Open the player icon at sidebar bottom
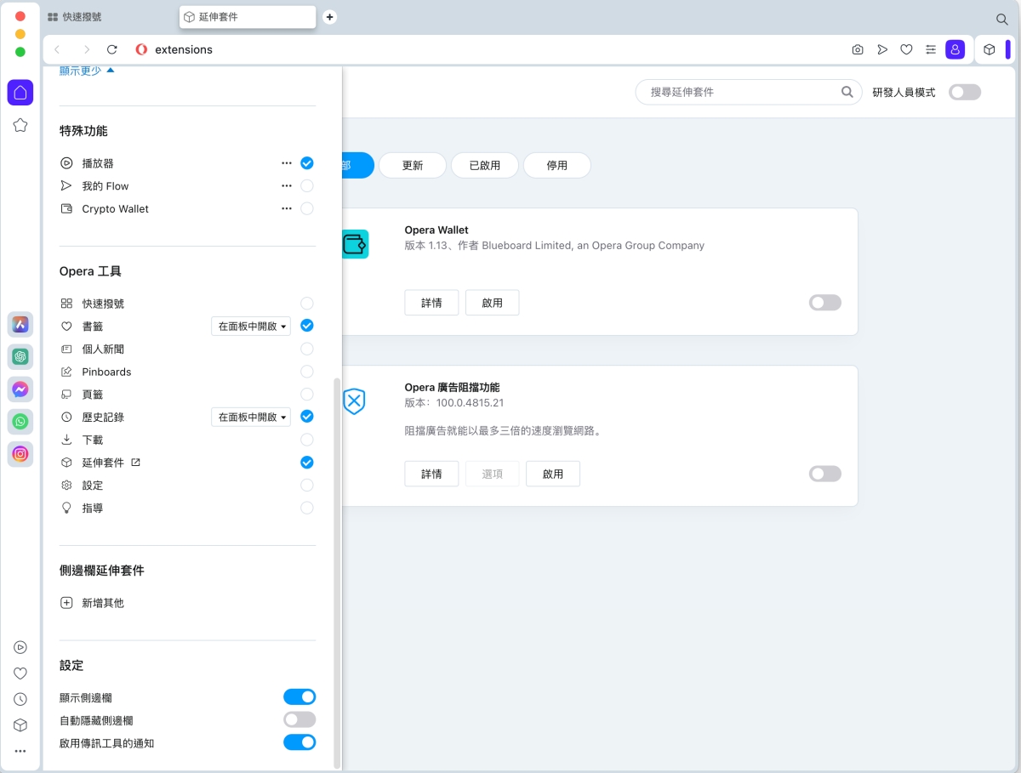The image size is (1021, 773). [20, 647]
